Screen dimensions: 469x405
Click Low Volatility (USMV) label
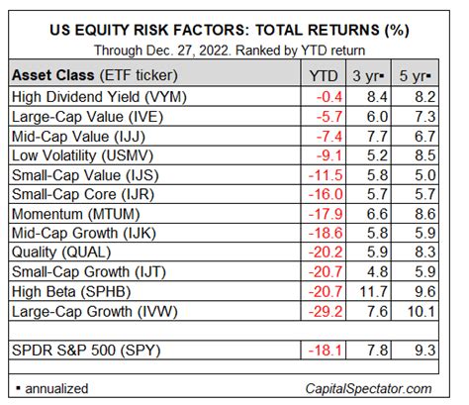coord(82,155)
